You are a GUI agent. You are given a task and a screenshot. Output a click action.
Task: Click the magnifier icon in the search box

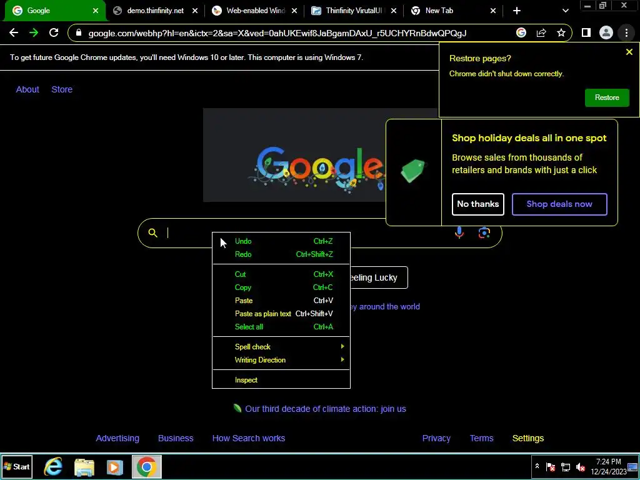click(x=152, y=232)
